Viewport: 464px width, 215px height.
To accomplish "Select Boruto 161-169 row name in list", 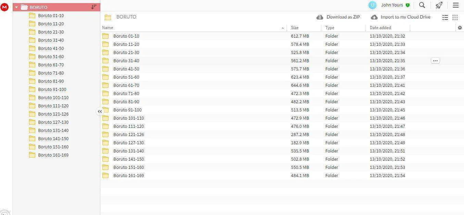I will point(128,175).
